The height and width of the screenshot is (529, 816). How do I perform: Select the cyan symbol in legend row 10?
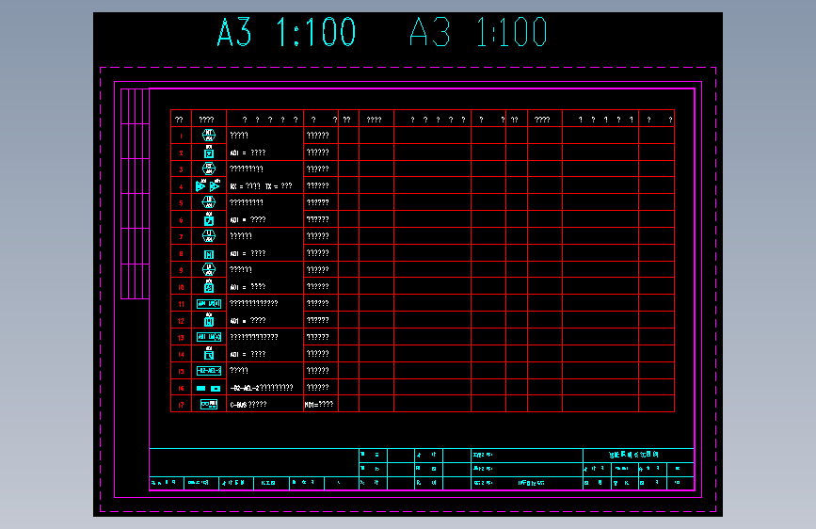pos(209,286)
